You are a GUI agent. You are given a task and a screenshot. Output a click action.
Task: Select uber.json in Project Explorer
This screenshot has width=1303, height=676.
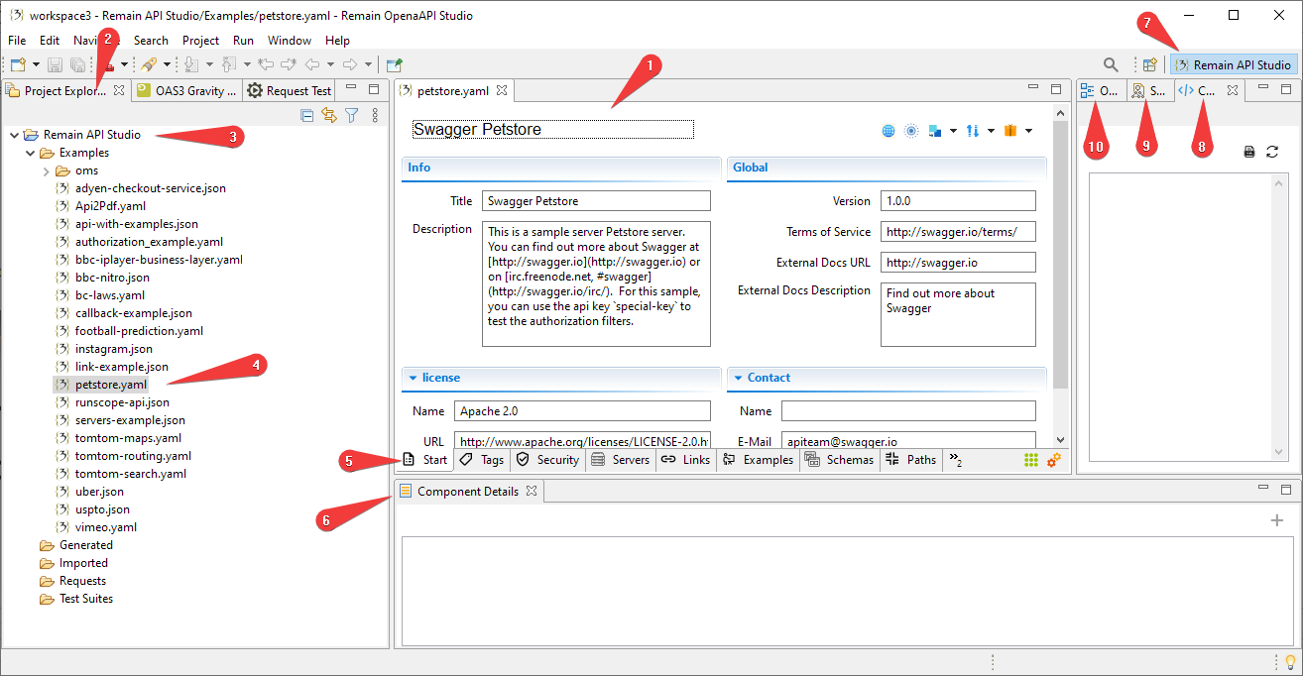[x=99, y=492]
